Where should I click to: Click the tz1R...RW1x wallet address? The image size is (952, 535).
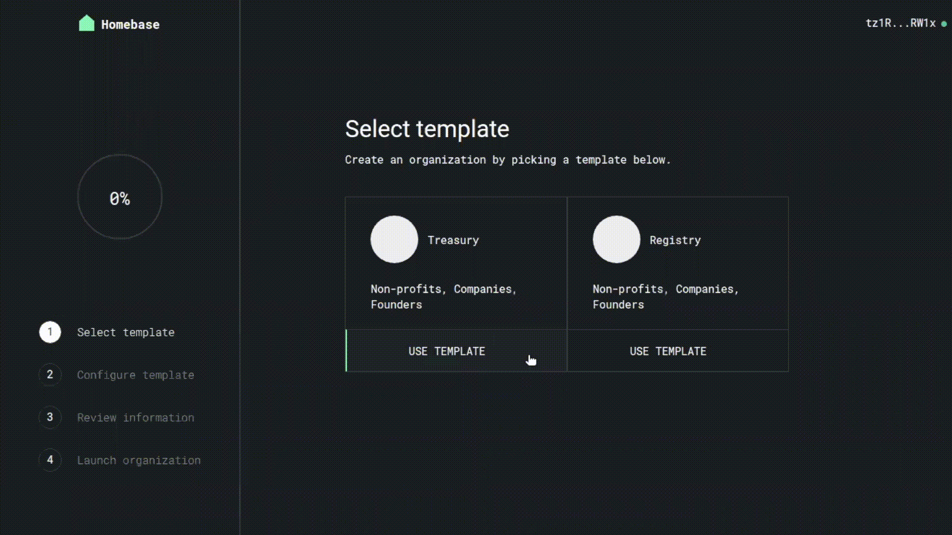(900, 23)
